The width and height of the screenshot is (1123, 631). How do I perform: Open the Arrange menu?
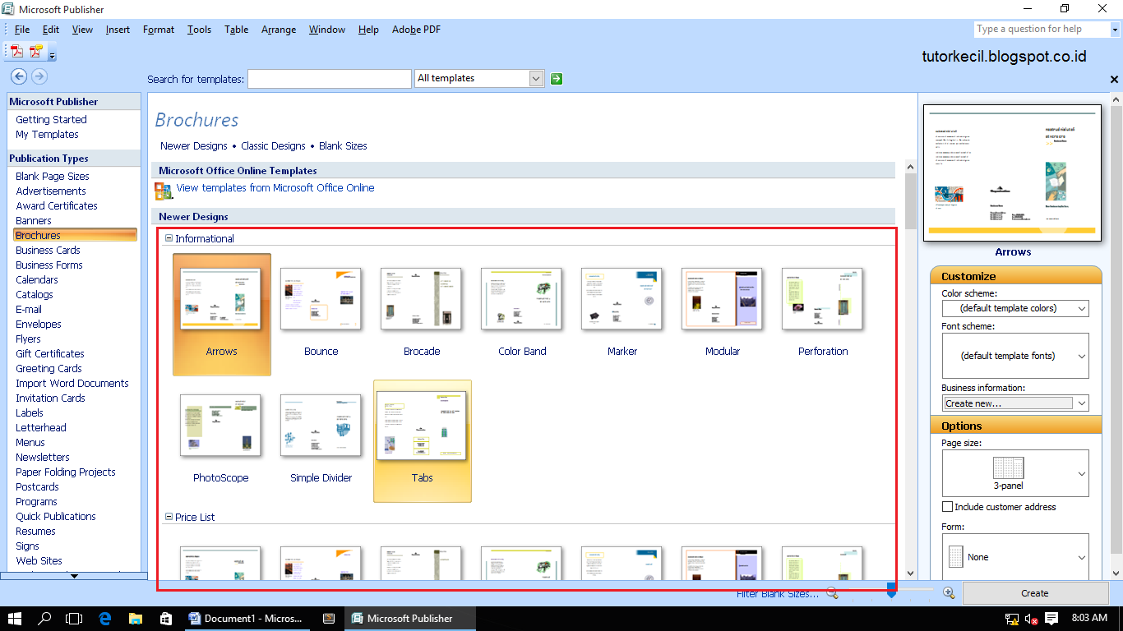278,29
